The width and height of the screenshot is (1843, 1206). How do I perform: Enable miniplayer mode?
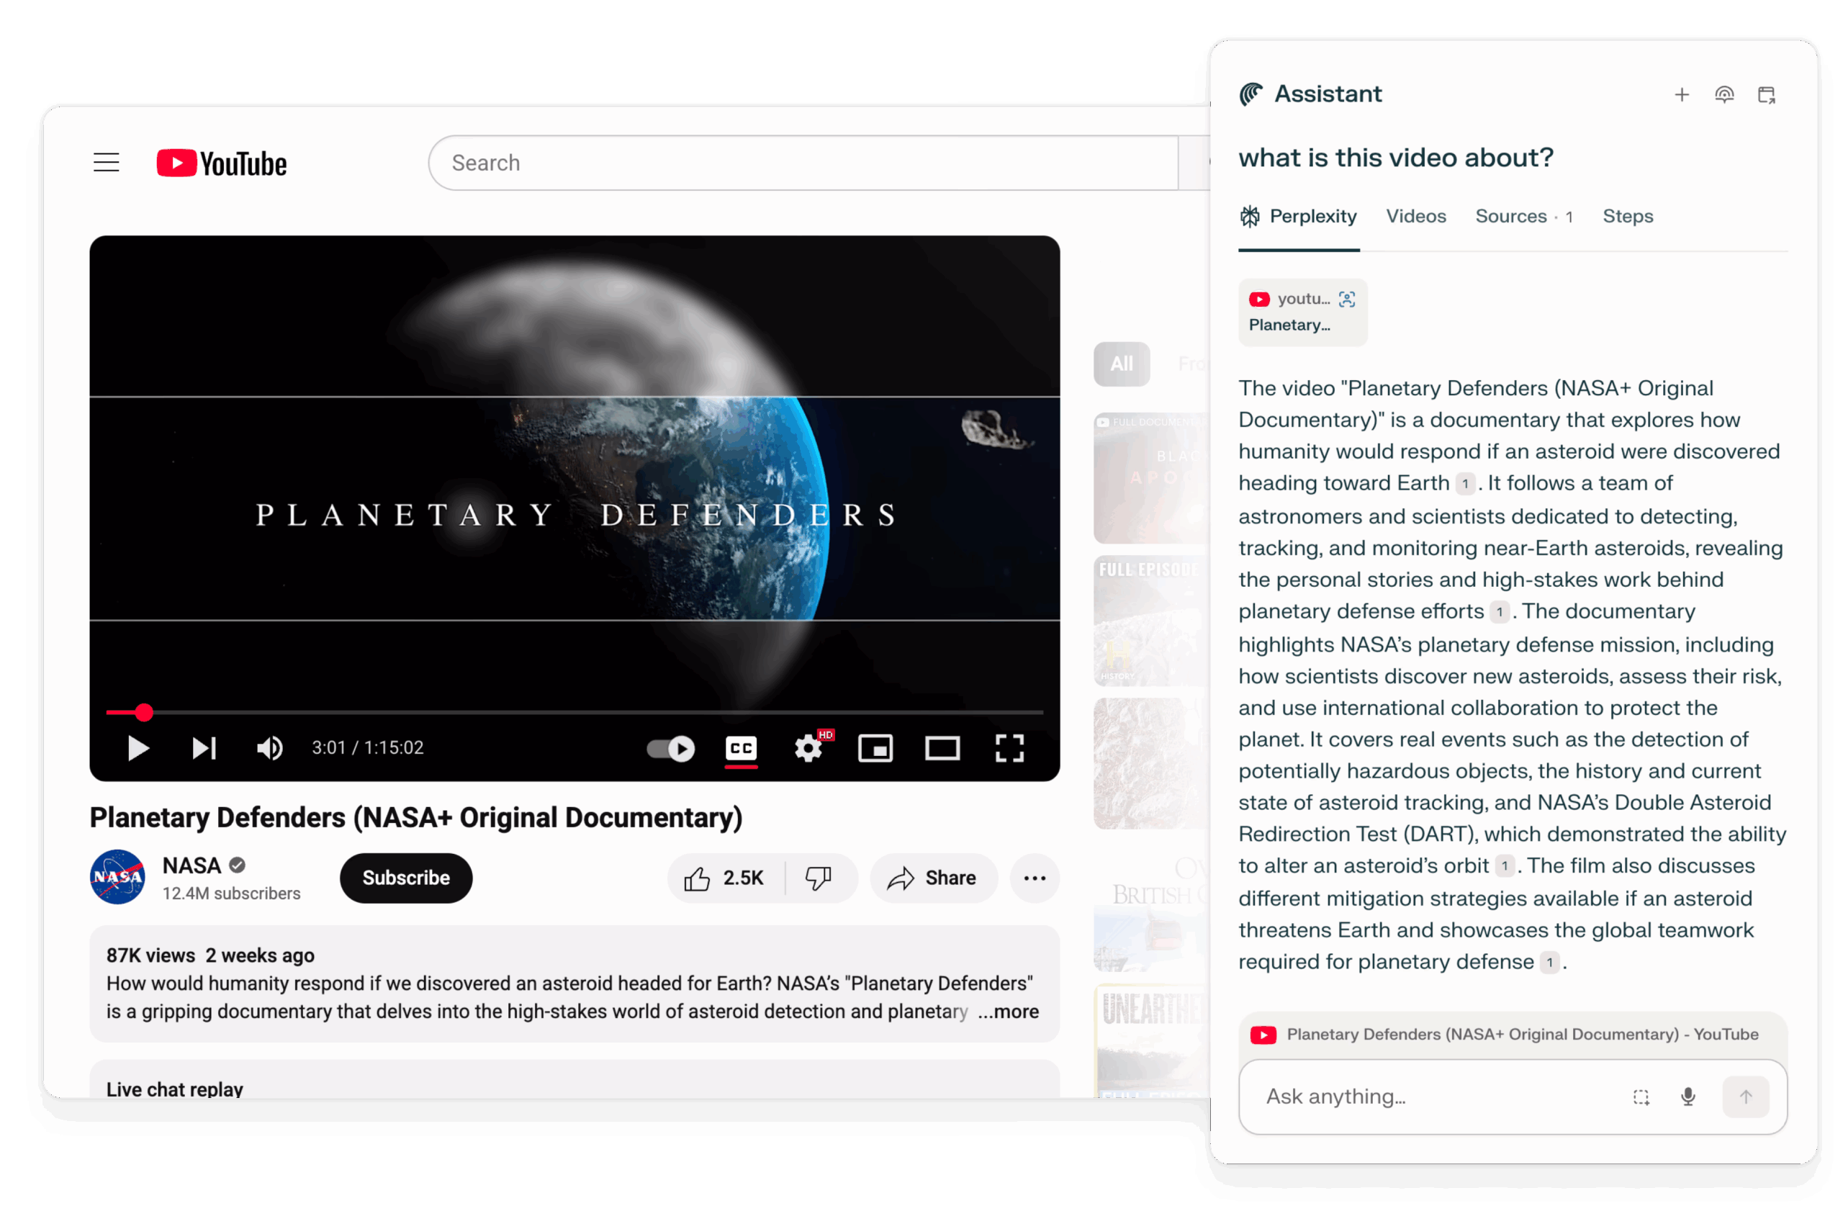pyautogui.click(x=875, y=748)
